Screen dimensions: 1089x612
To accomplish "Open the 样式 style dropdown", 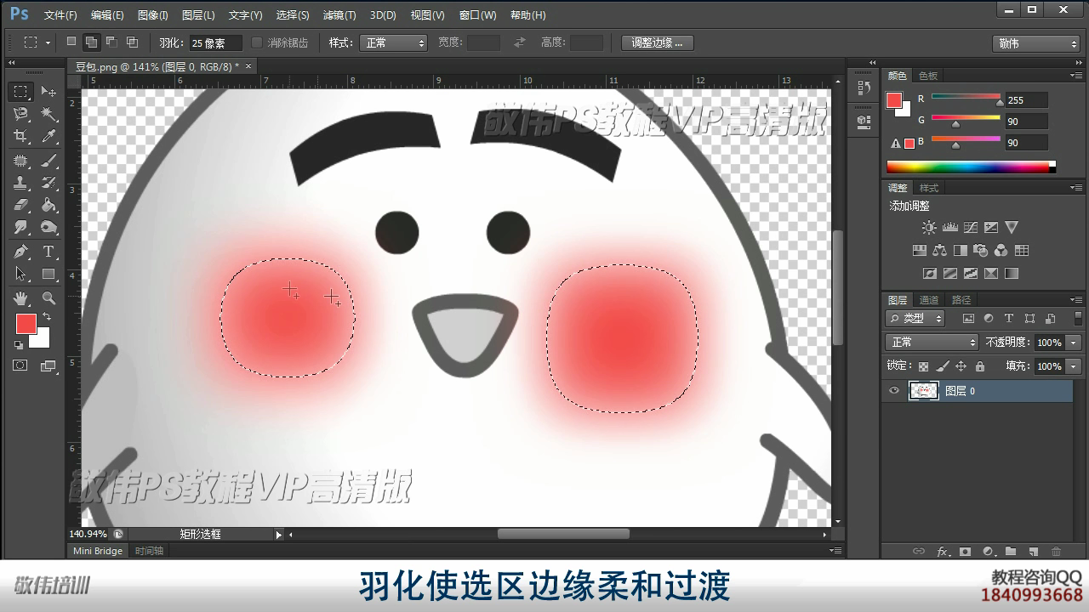I will click(x=393, y=42).
